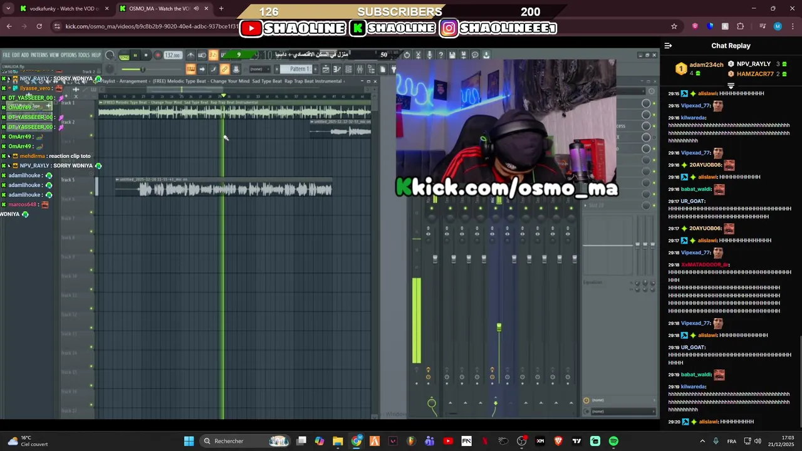Click the arrow icon in FL toolbar
Screen dimensions: 802x451
coord(202,69)
